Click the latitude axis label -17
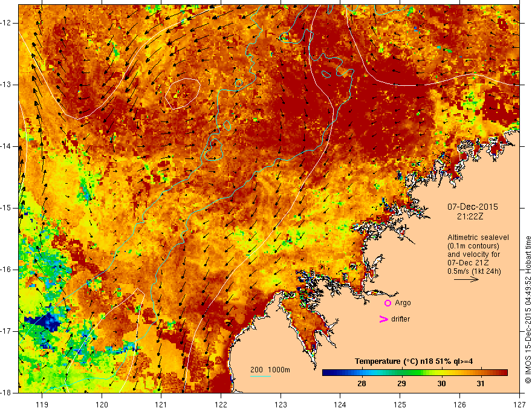 [x=7, y=331]
